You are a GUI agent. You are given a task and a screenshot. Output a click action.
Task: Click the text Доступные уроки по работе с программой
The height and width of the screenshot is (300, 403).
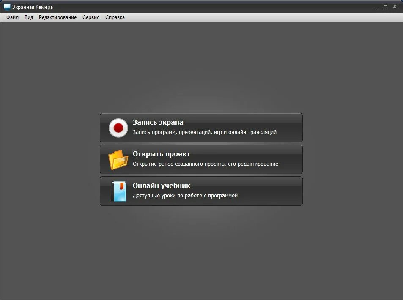pyautogui.click(x=185, y=196)
